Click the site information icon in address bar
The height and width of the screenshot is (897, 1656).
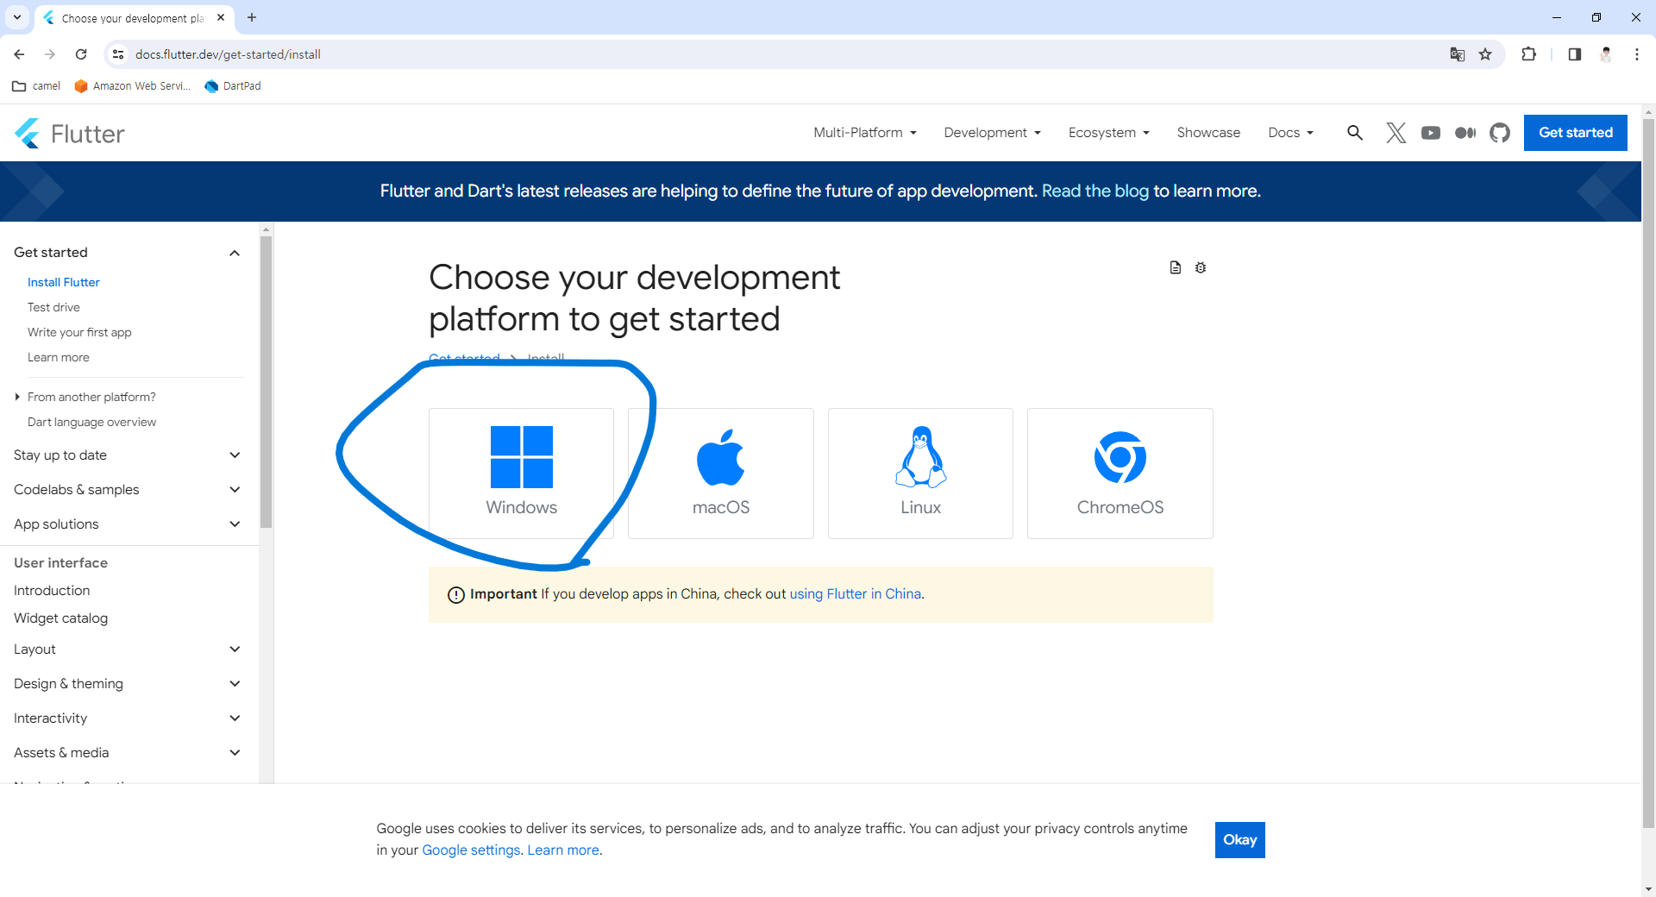coord(118,54)
